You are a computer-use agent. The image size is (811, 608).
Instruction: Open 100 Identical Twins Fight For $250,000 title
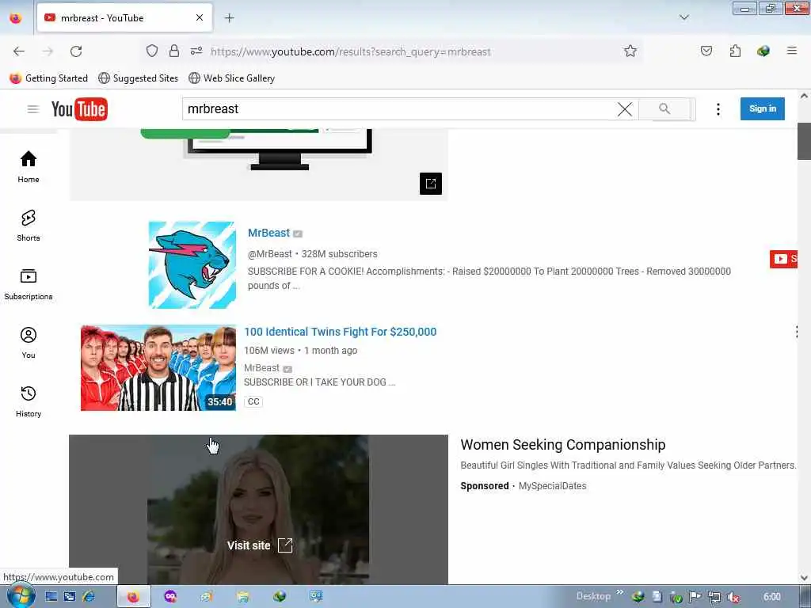[340, 332]
